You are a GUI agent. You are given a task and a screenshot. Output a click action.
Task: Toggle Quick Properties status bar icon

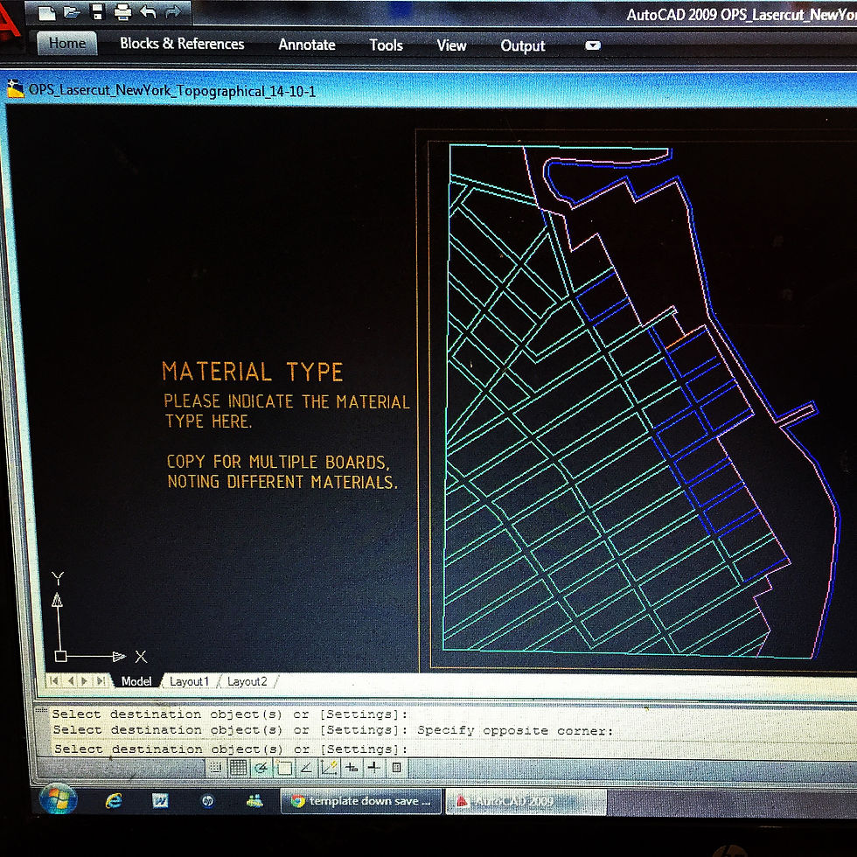pos(397,768)
